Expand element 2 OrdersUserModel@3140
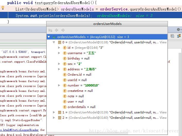Viewport: 182px width, 136px height. [x=54, y=118]
